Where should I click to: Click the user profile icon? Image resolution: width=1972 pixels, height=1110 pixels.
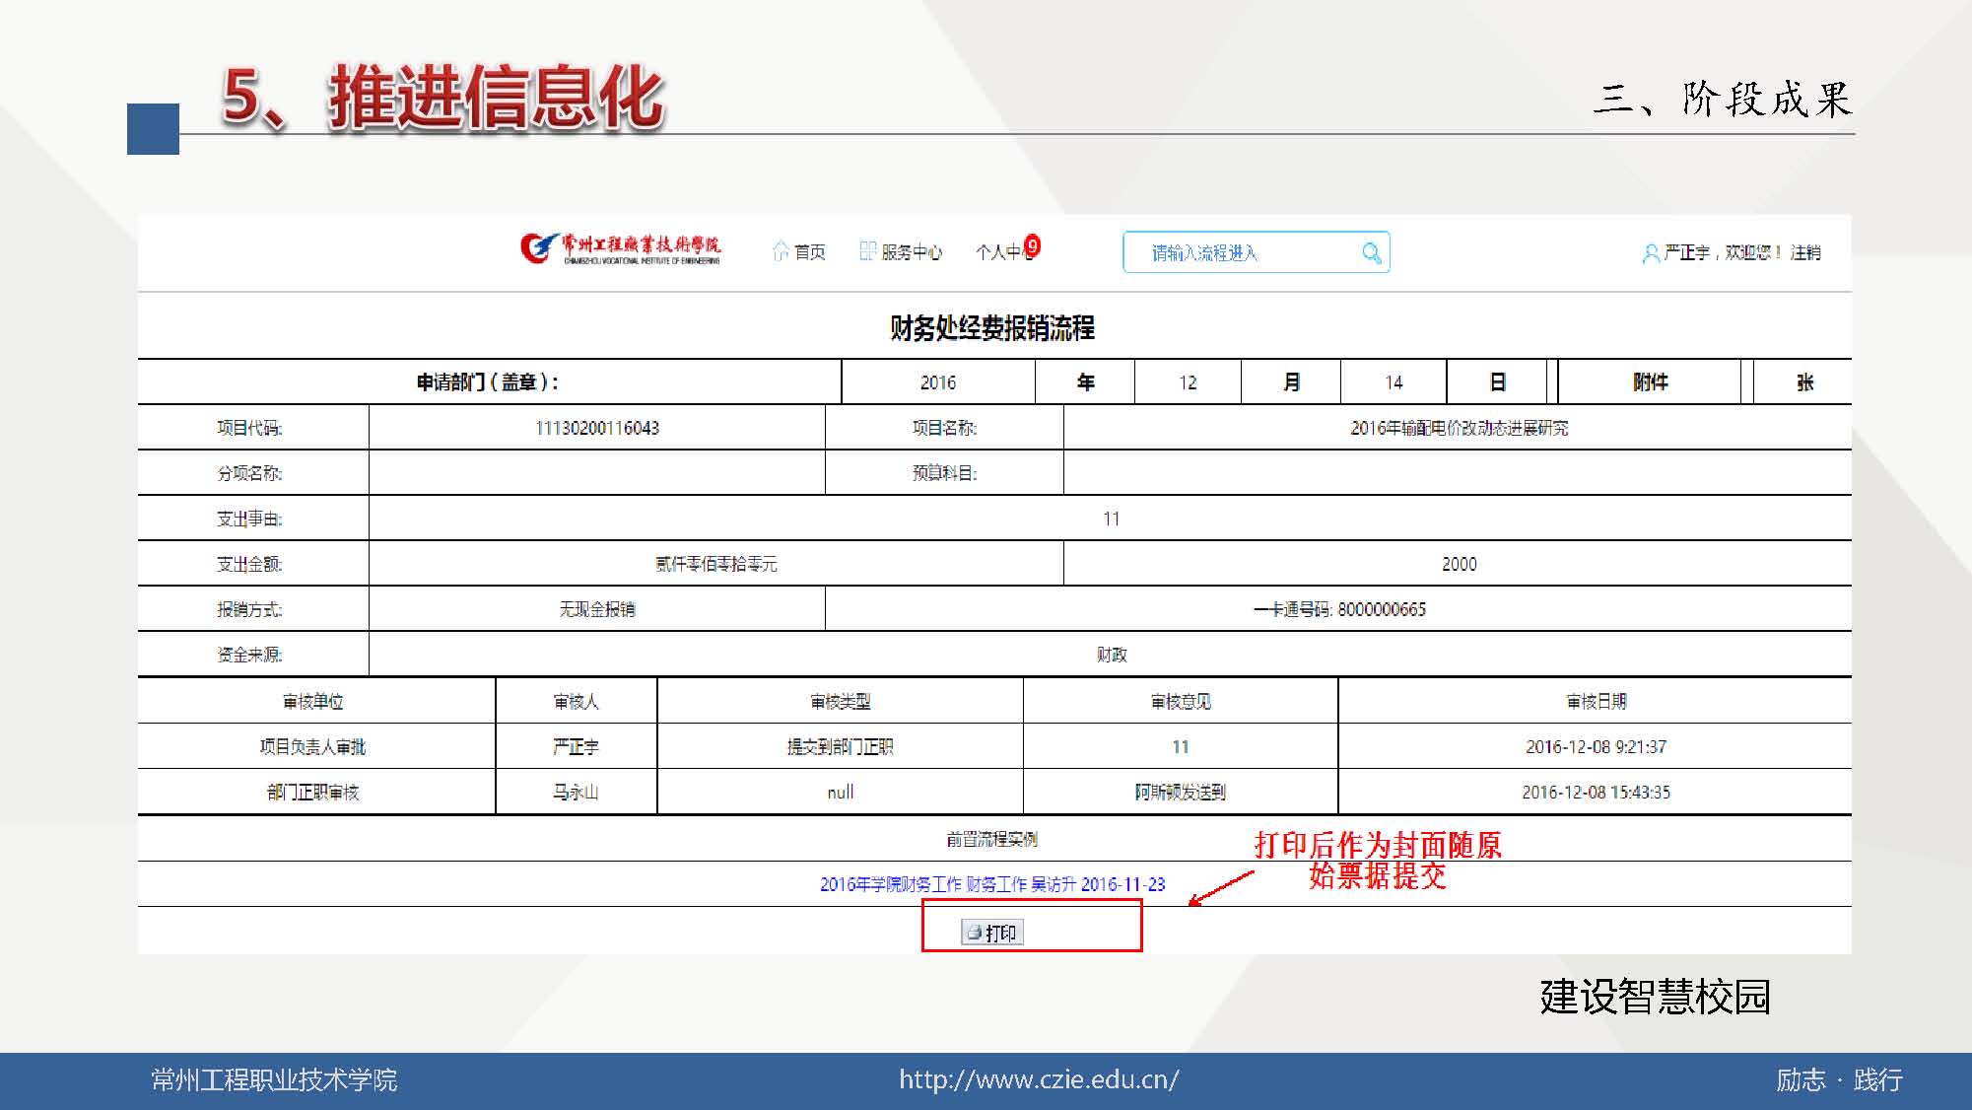(x=1650, y=253)
